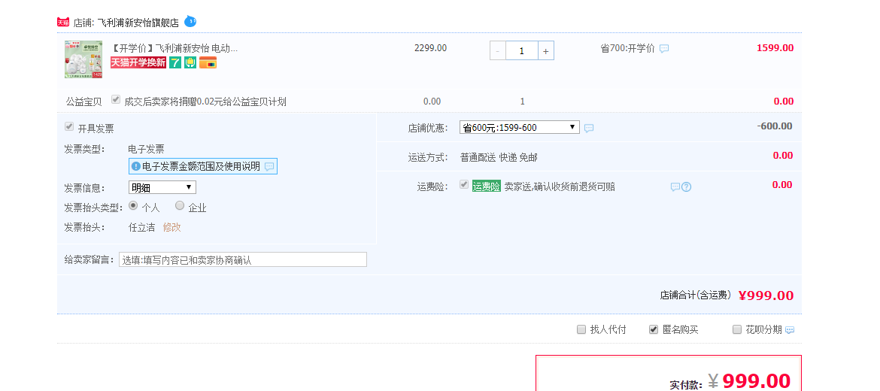Click the tip bubble next to 花呗分期
880x391 pixels.
point(790,330)
